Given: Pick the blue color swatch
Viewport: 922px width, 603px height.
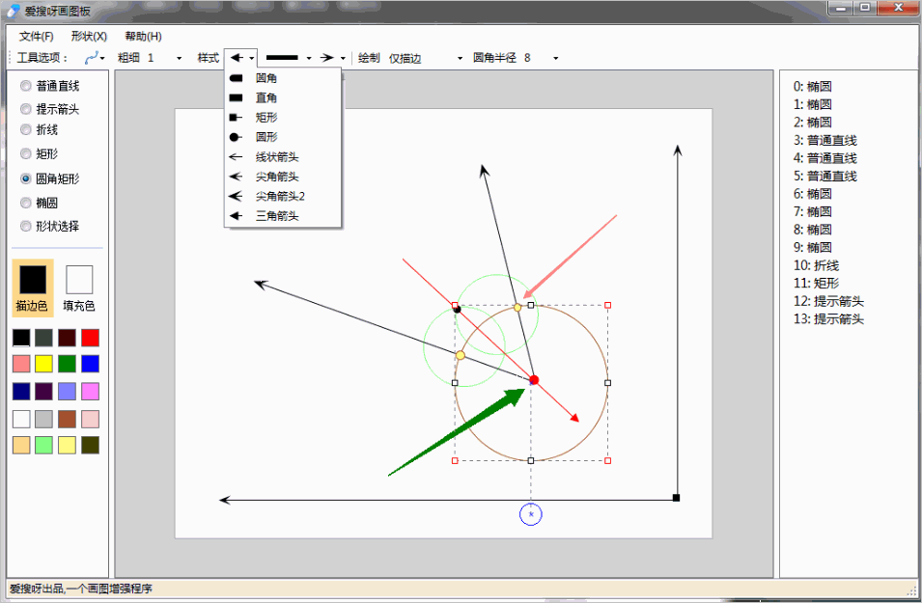Looking at the screenshot, I should 90,364.
